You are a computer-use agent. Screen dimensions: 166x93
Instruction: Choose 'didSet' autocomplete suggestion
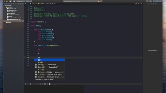(49, 62)
